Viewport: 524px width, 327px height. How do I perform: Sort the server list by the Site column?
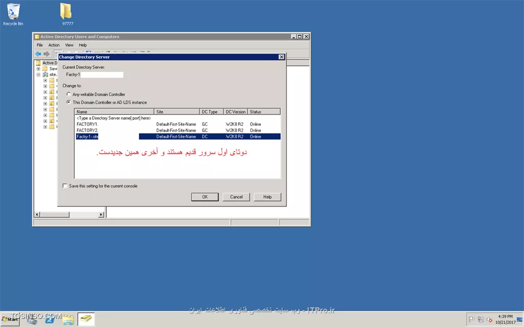pos(177,112)
